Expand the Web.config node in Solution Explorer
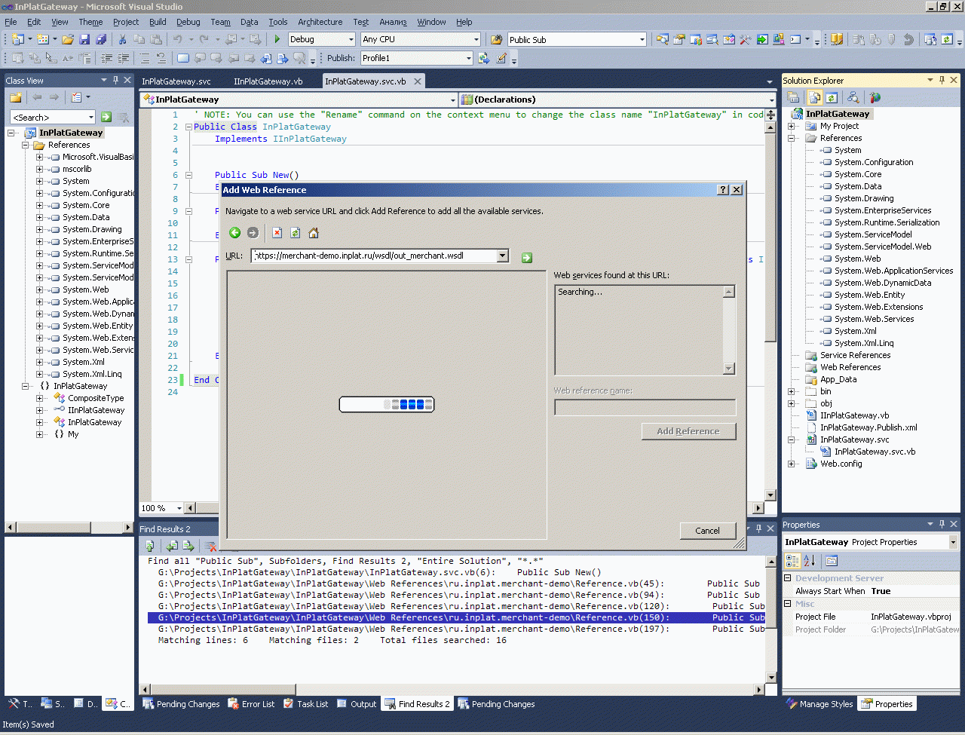 [x=791, y=464]
